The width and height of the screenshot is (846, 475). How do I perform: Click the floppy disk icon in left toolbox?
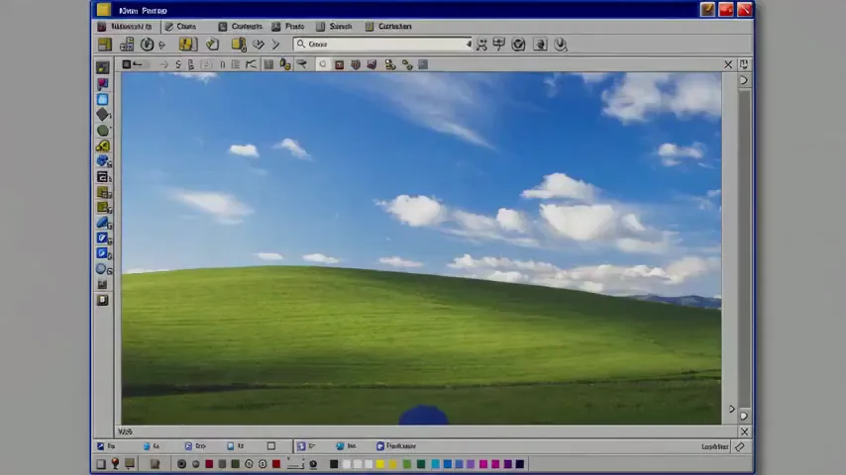[x=102, y=284]
